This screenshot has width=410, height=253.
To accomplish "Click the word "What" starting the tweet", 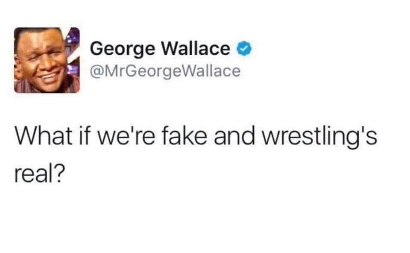I will pyautogui.click(x=43, y=136).
